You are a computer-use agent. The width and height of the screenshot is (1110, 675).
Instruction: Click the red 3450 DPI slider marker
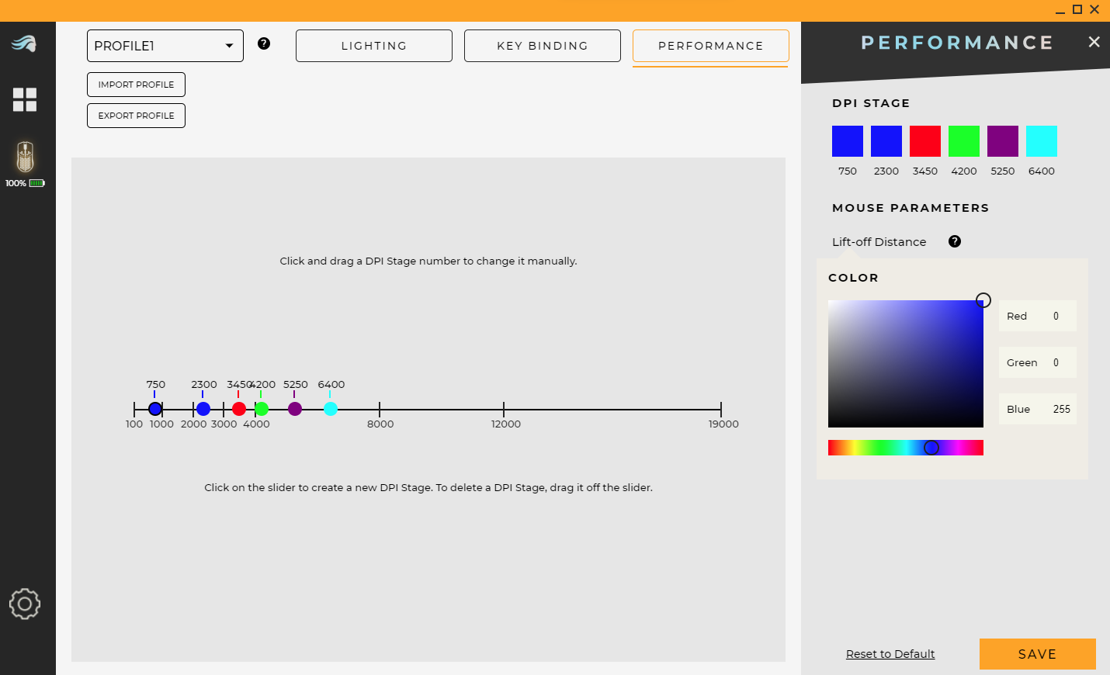coord(239,409)
